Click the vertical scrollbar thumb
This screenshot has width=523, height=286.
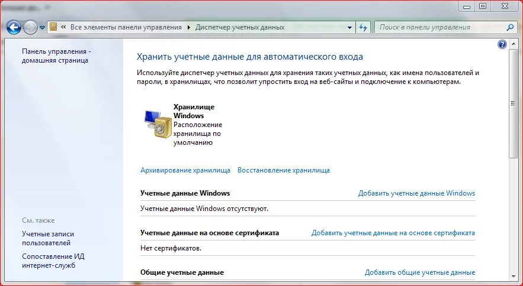pos(513,104)
